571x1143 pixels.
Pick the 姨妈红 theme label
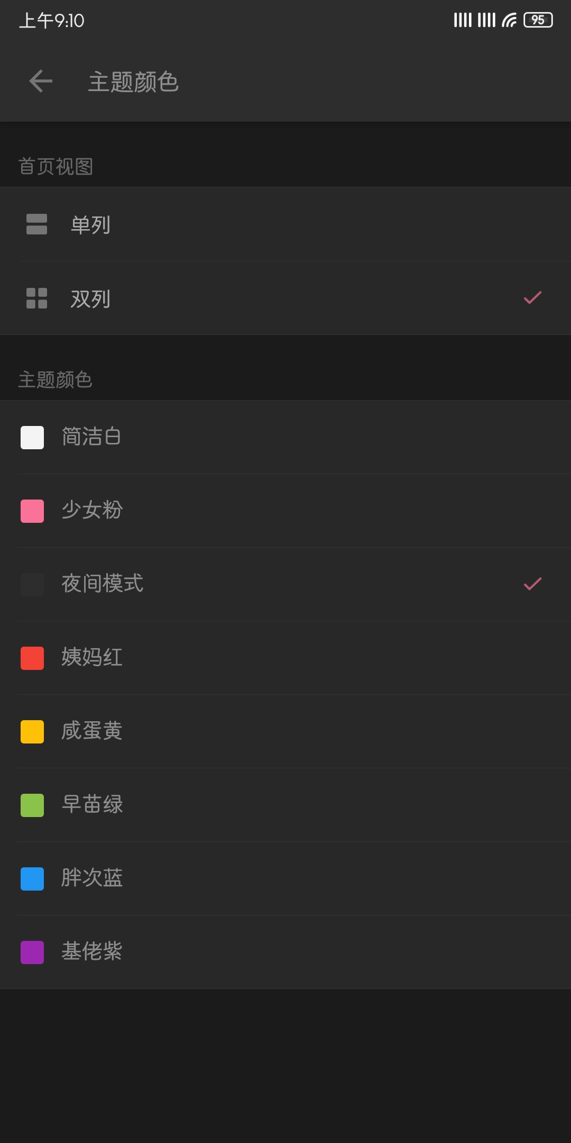click(92, 658)
